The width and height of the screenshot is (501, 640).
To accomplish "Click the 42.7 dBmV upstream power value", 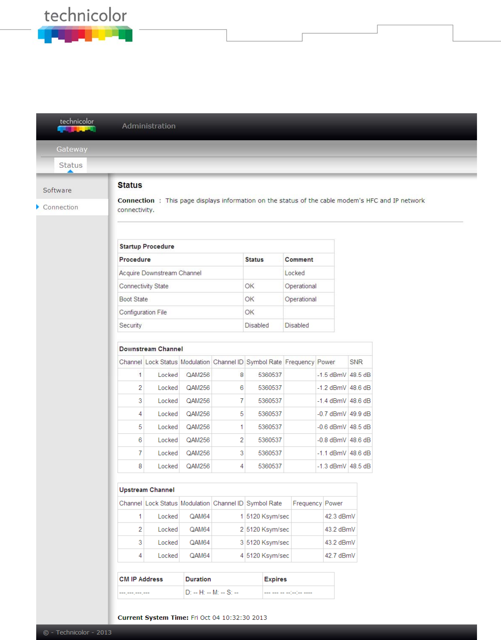I will 340,555.
